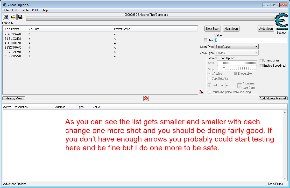
Task: Check Pause the game while scanning
Action: [x=209, y=92]
